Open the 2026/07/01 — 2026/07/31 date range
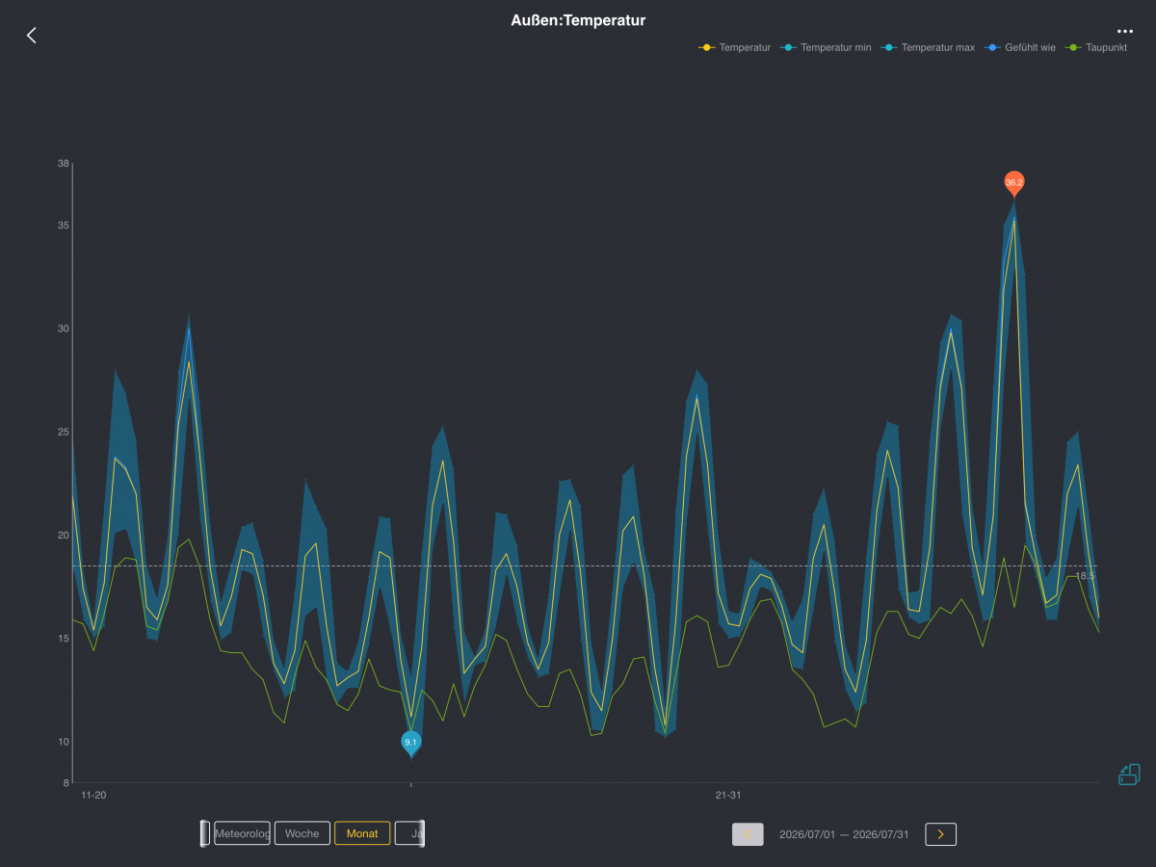Image resolution: width=1156 pixels, height=867 pixels. pos(844,834)
